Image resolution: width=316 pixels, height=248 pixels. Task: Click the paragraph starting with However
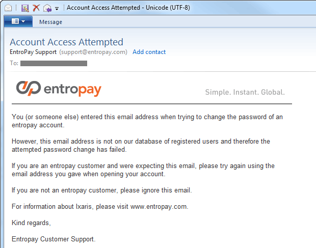pyautogui.click(x=141, y=146)
